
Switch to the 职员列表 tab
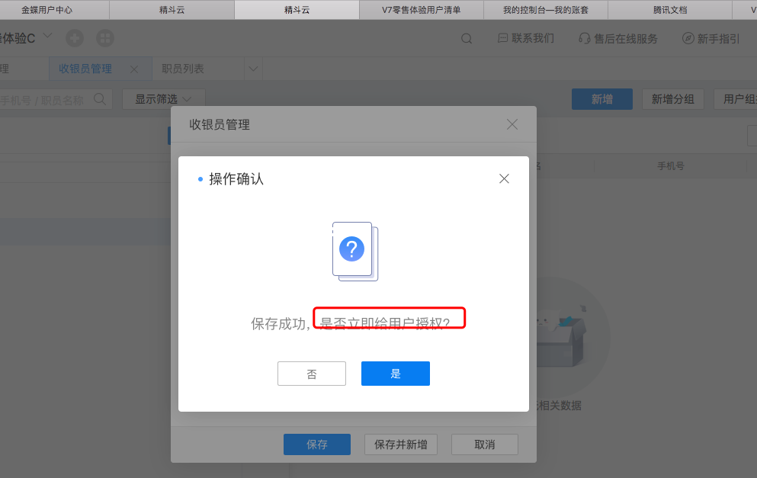pyautogui.click(x=182, y=69)
